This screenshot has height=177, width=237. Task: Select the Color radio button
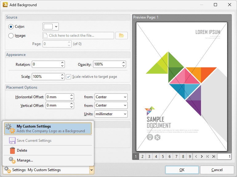[11, 27]
